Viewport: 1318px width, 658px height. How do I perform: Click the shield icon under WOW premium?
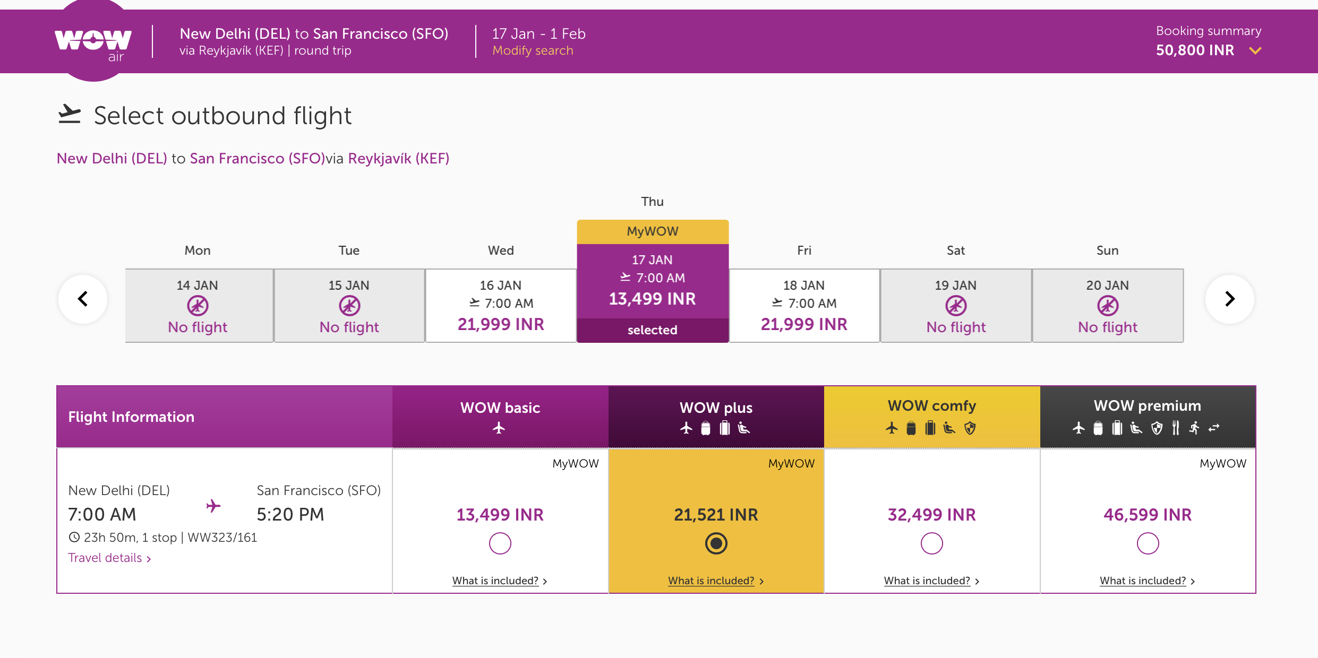tap(1157, 428)
